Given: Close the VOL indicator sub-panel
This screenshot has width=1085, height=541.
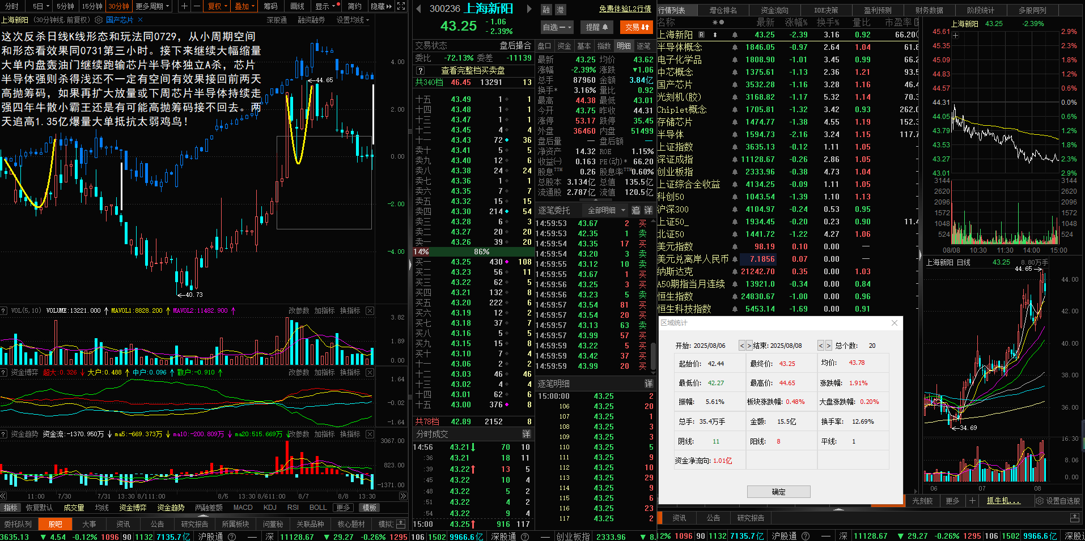Looking at the screenshot, I should click(x=370, y=310).
